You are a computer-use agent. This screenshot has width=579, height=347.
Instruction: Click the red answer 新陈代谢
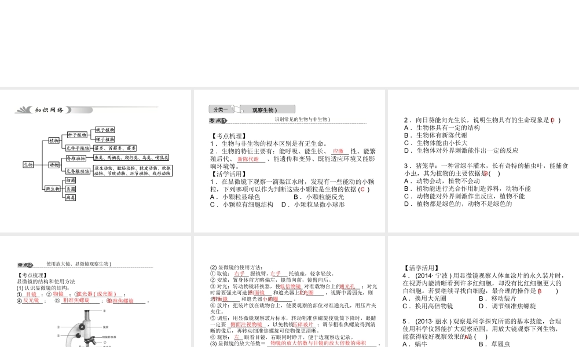[248, 159]
